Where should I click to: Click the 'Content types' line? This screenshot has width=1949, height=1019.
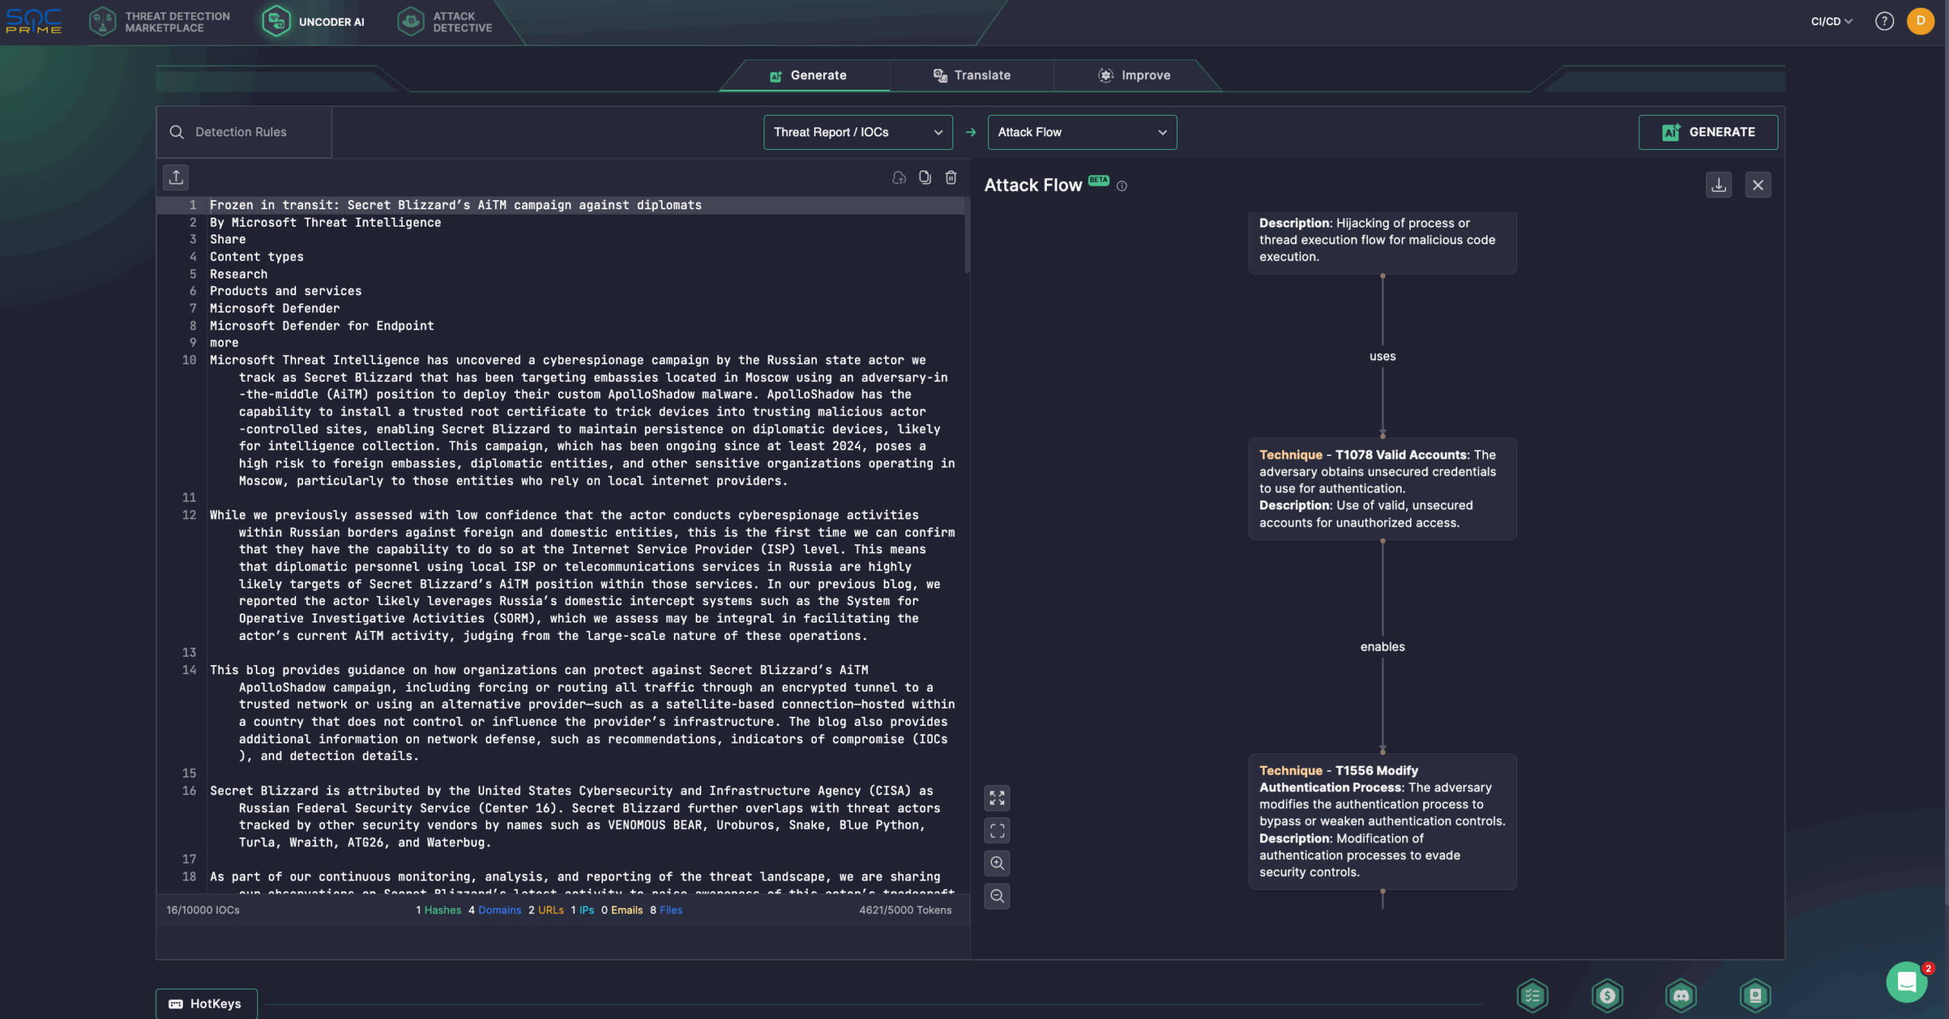point(257,257)
